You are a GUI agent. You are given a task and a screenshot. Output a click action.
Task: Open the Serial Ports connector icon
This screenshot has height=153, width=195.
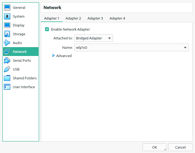tap(7, 60)
